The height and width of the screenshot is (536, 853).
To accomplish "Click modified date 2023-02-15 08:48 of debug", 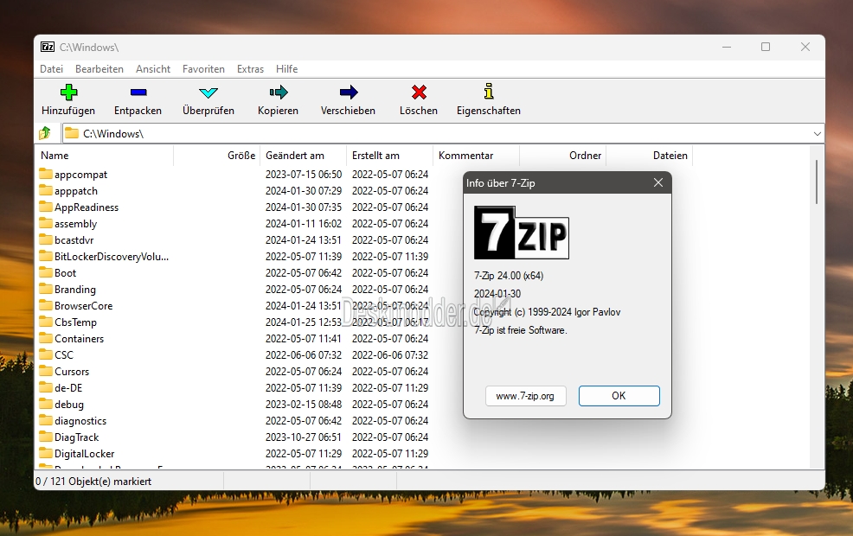I will 304,405.
